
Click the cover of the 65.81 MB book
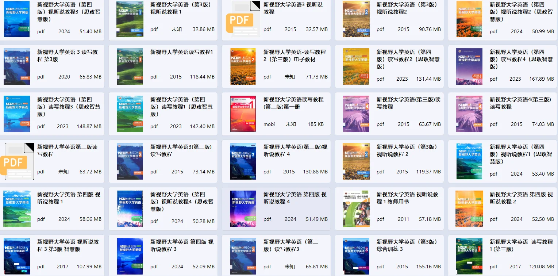coord(243,256)
